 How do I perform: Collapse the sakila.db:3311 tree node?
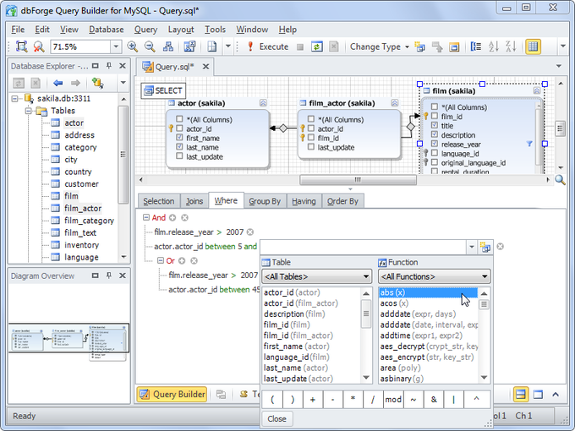14,98
